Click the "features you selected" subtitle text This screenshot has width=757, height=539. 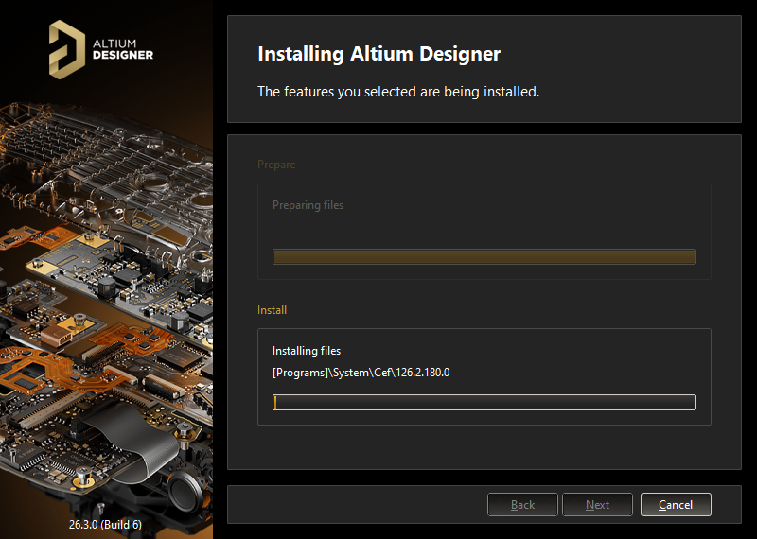click(x=398, y=92)
